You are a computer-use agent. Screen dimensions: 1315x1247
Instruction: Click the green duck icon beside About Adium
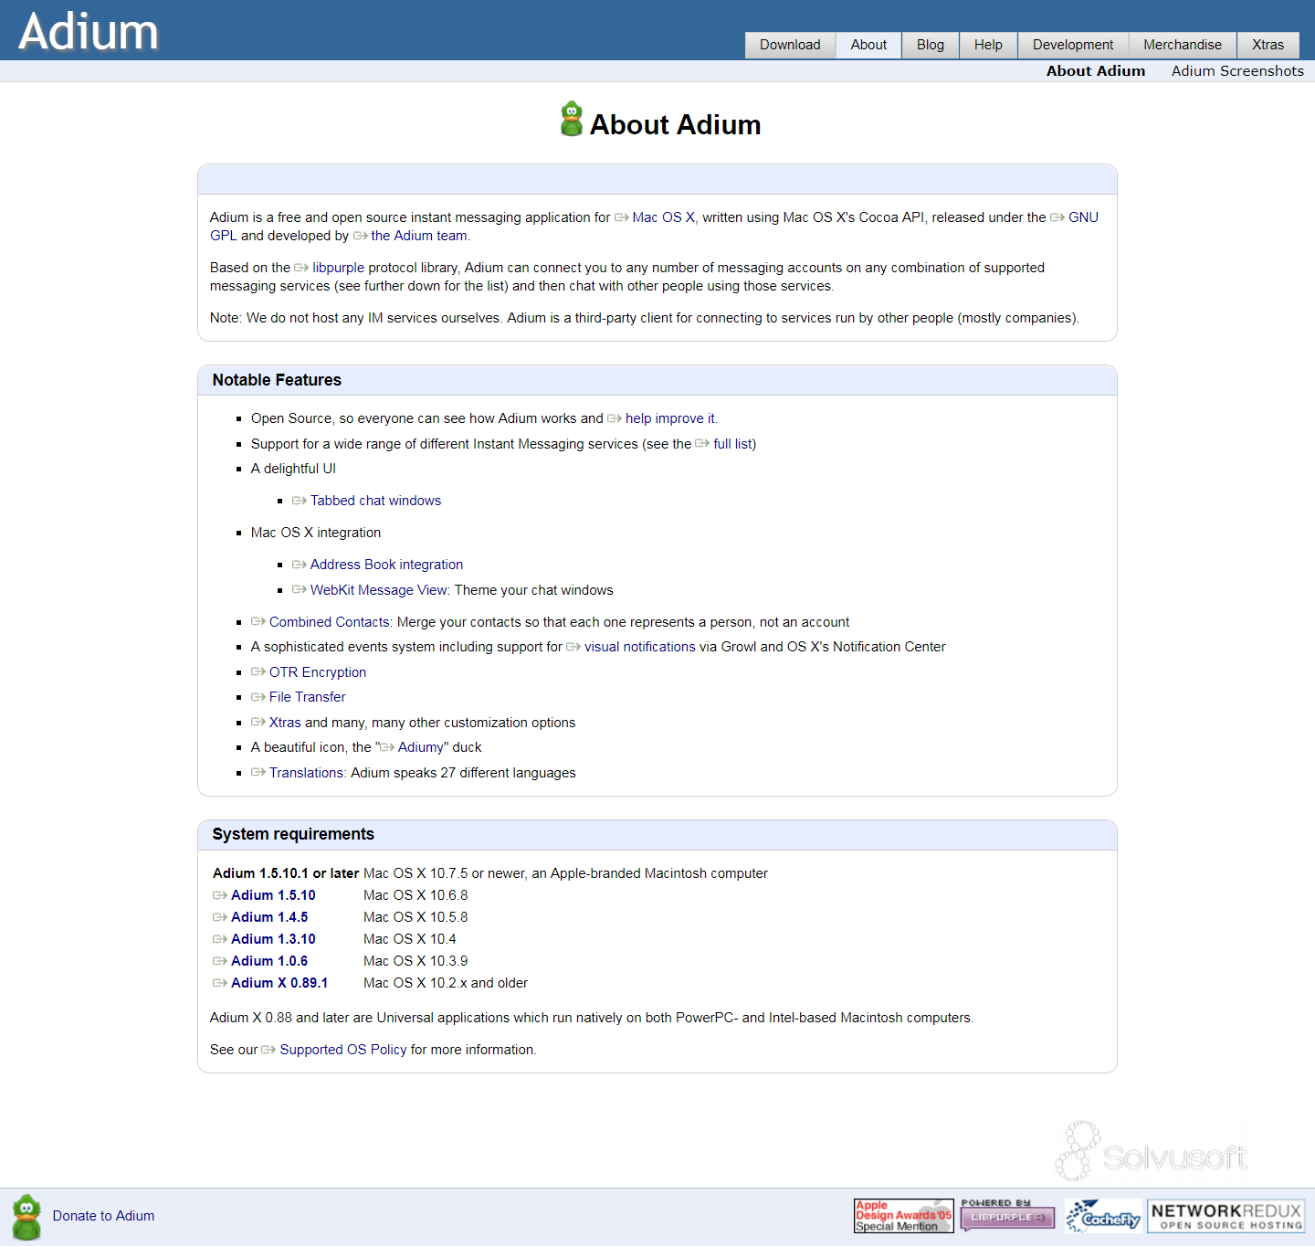[x=572, y=119]
